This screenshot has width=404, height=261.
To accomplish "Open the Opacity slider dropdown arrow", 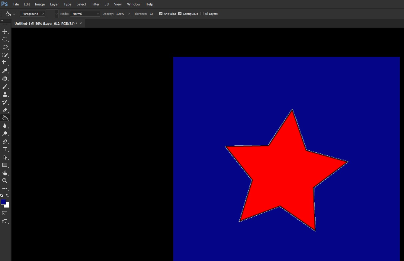I will tap(129, 14).
